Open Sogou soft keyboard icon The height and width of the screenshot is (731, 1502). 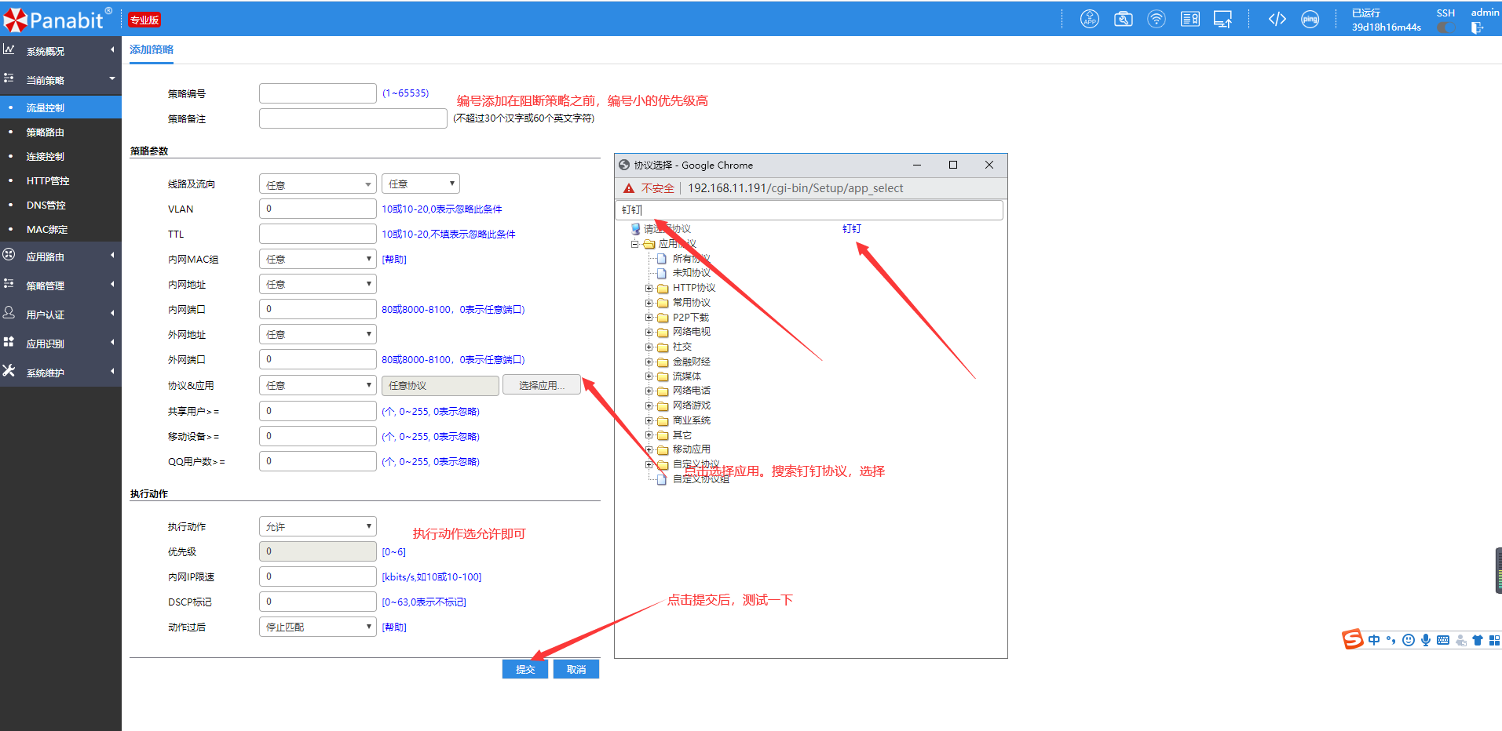pos(1443,640)
